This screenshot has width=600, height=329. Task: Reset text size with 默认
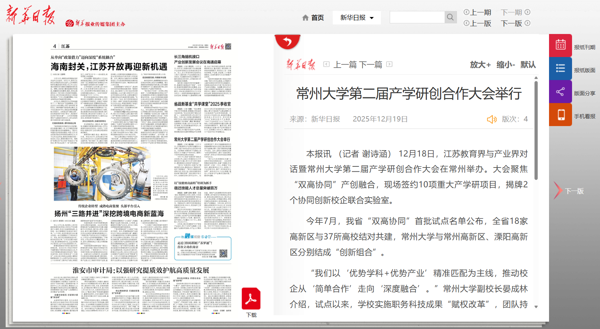tap(528, 65)
